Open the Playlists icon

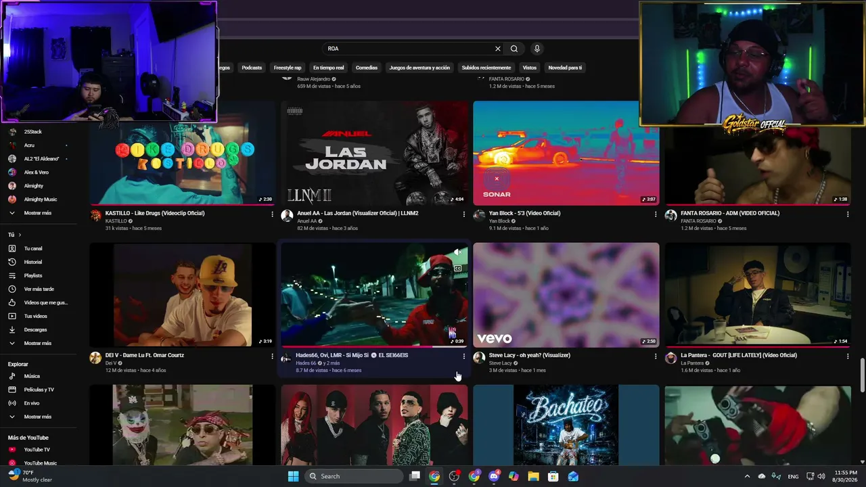[x=12, y=275]
